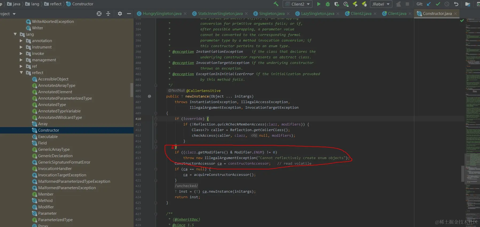
Task: Collapse all nodes in Project panel
Action: tap(108, 14)
